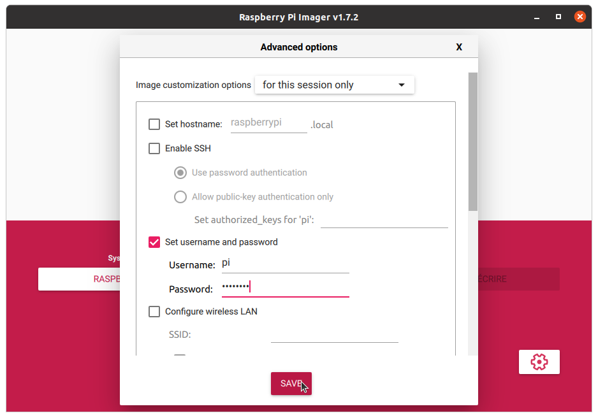598x418 pixels.
Task: Maximize the Raspberry Pi Imager window
Action: [558, 17]
